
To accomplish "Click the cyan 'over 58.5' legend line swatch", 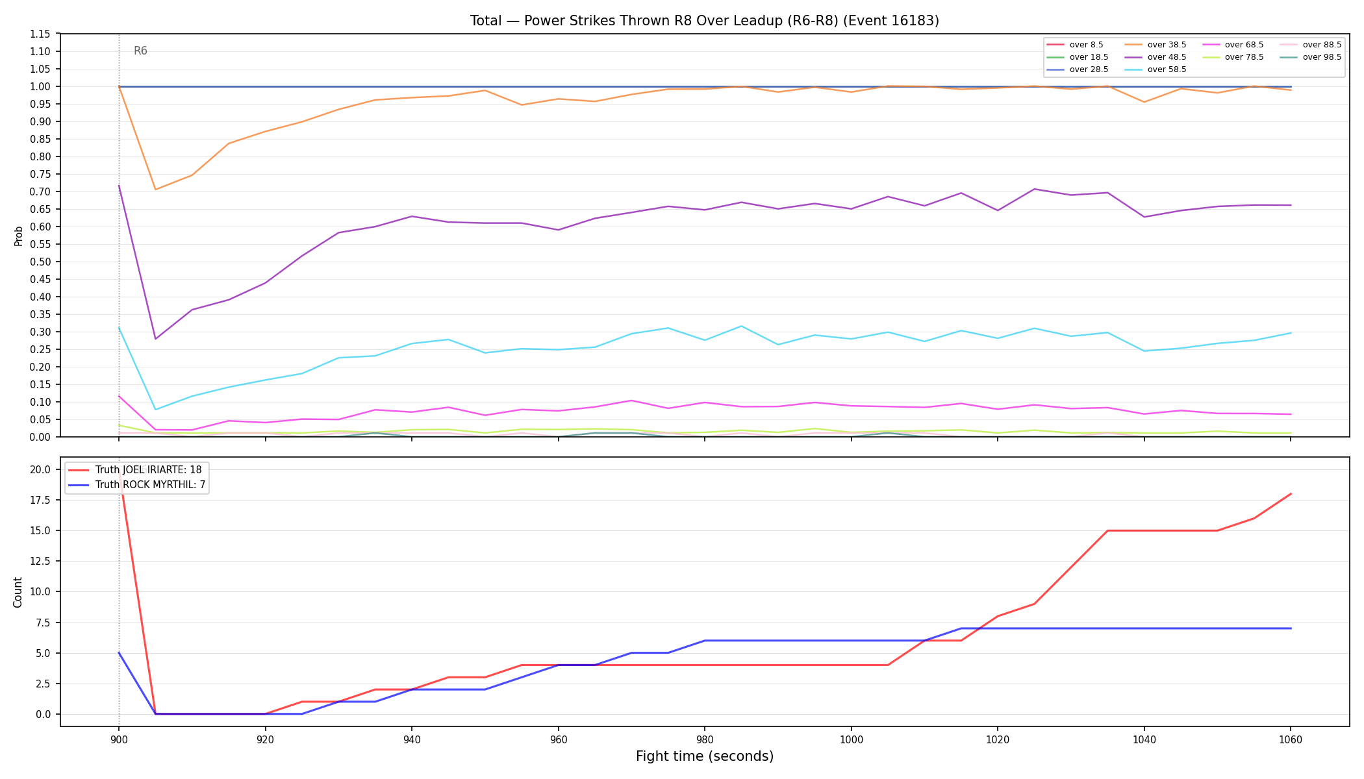I will (x=1133, y=69).
